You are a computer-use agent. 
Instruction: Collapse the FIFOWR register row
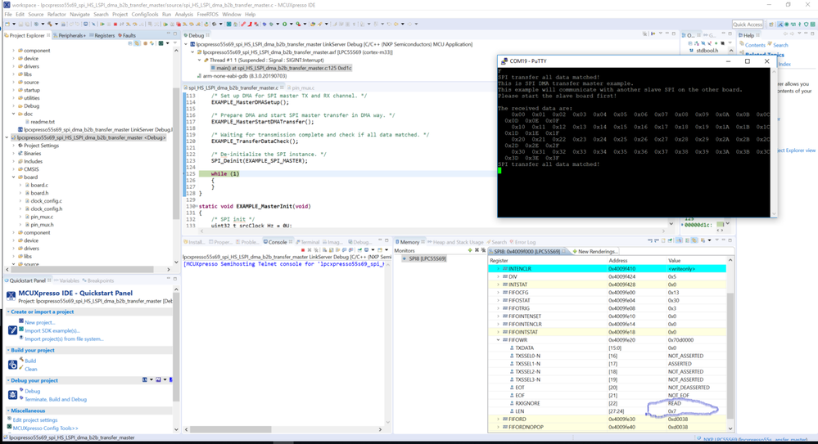pos(498,340)
